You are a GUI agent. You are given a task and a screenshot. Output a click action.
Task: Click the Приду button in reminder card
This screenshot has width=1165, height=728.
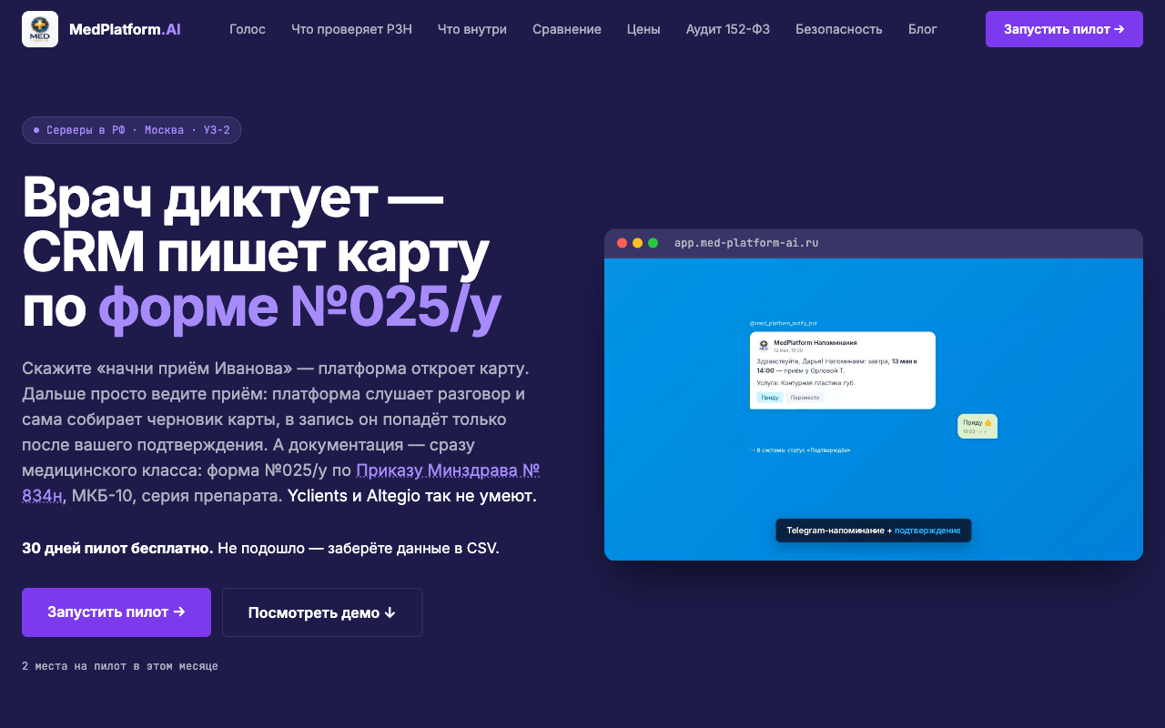coord(769,398)
